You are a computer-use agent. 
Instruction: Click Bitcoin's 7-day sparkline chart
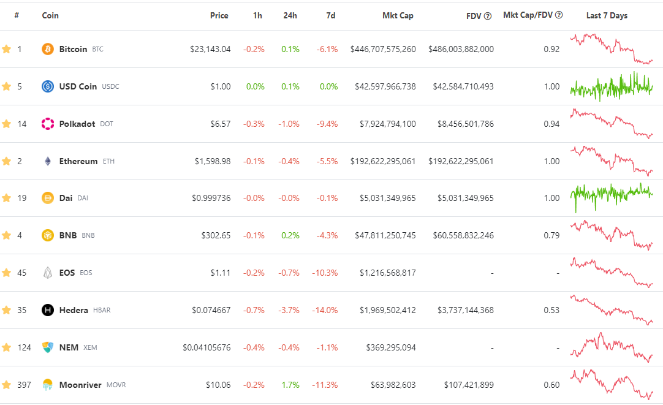click(x=612, y=49)
